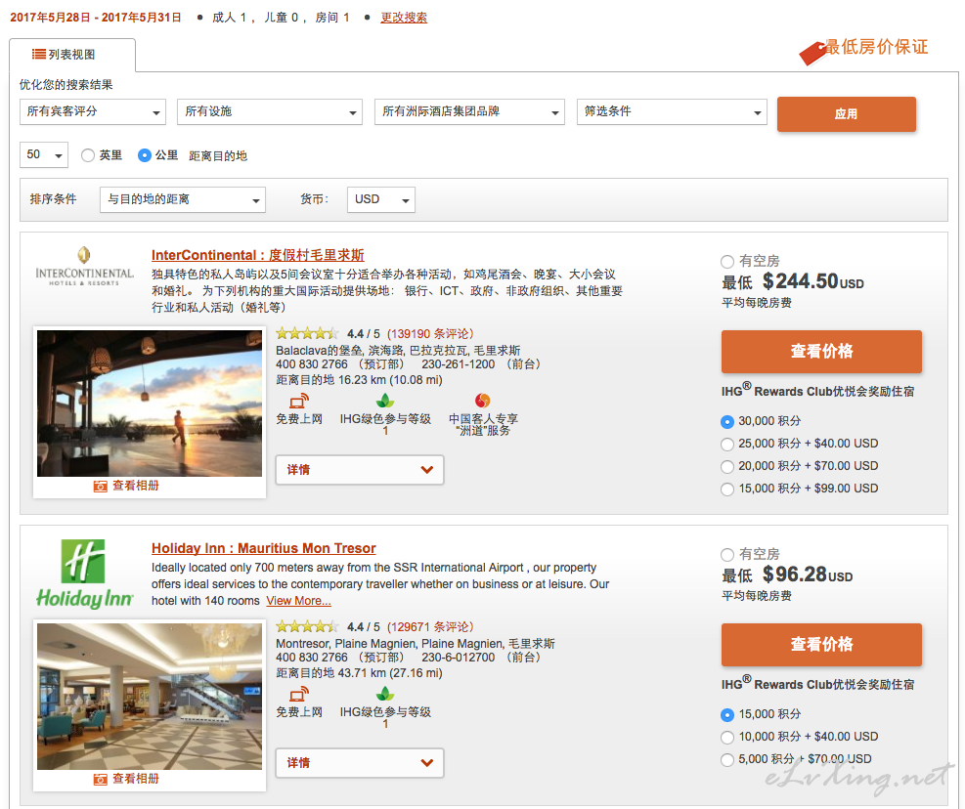Image resolution: width=965 pixels, height=809 pixels.
Task: Open the USD currency dropdown
Action: 381,200
